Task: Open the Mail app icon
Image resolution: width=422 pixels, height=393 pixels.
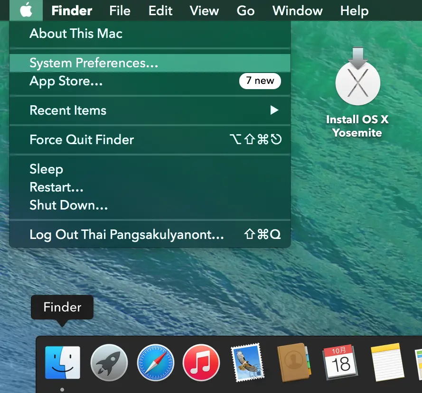Action: (248, 363)
